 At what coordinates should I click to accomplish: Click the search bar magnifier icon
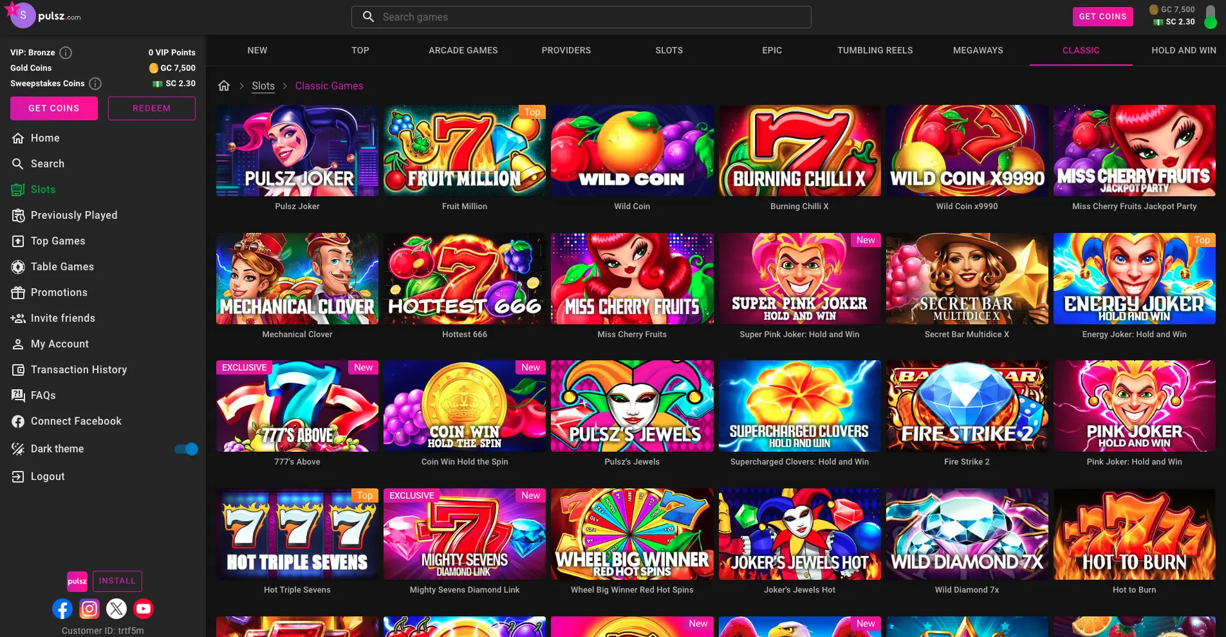click(368, 17)
